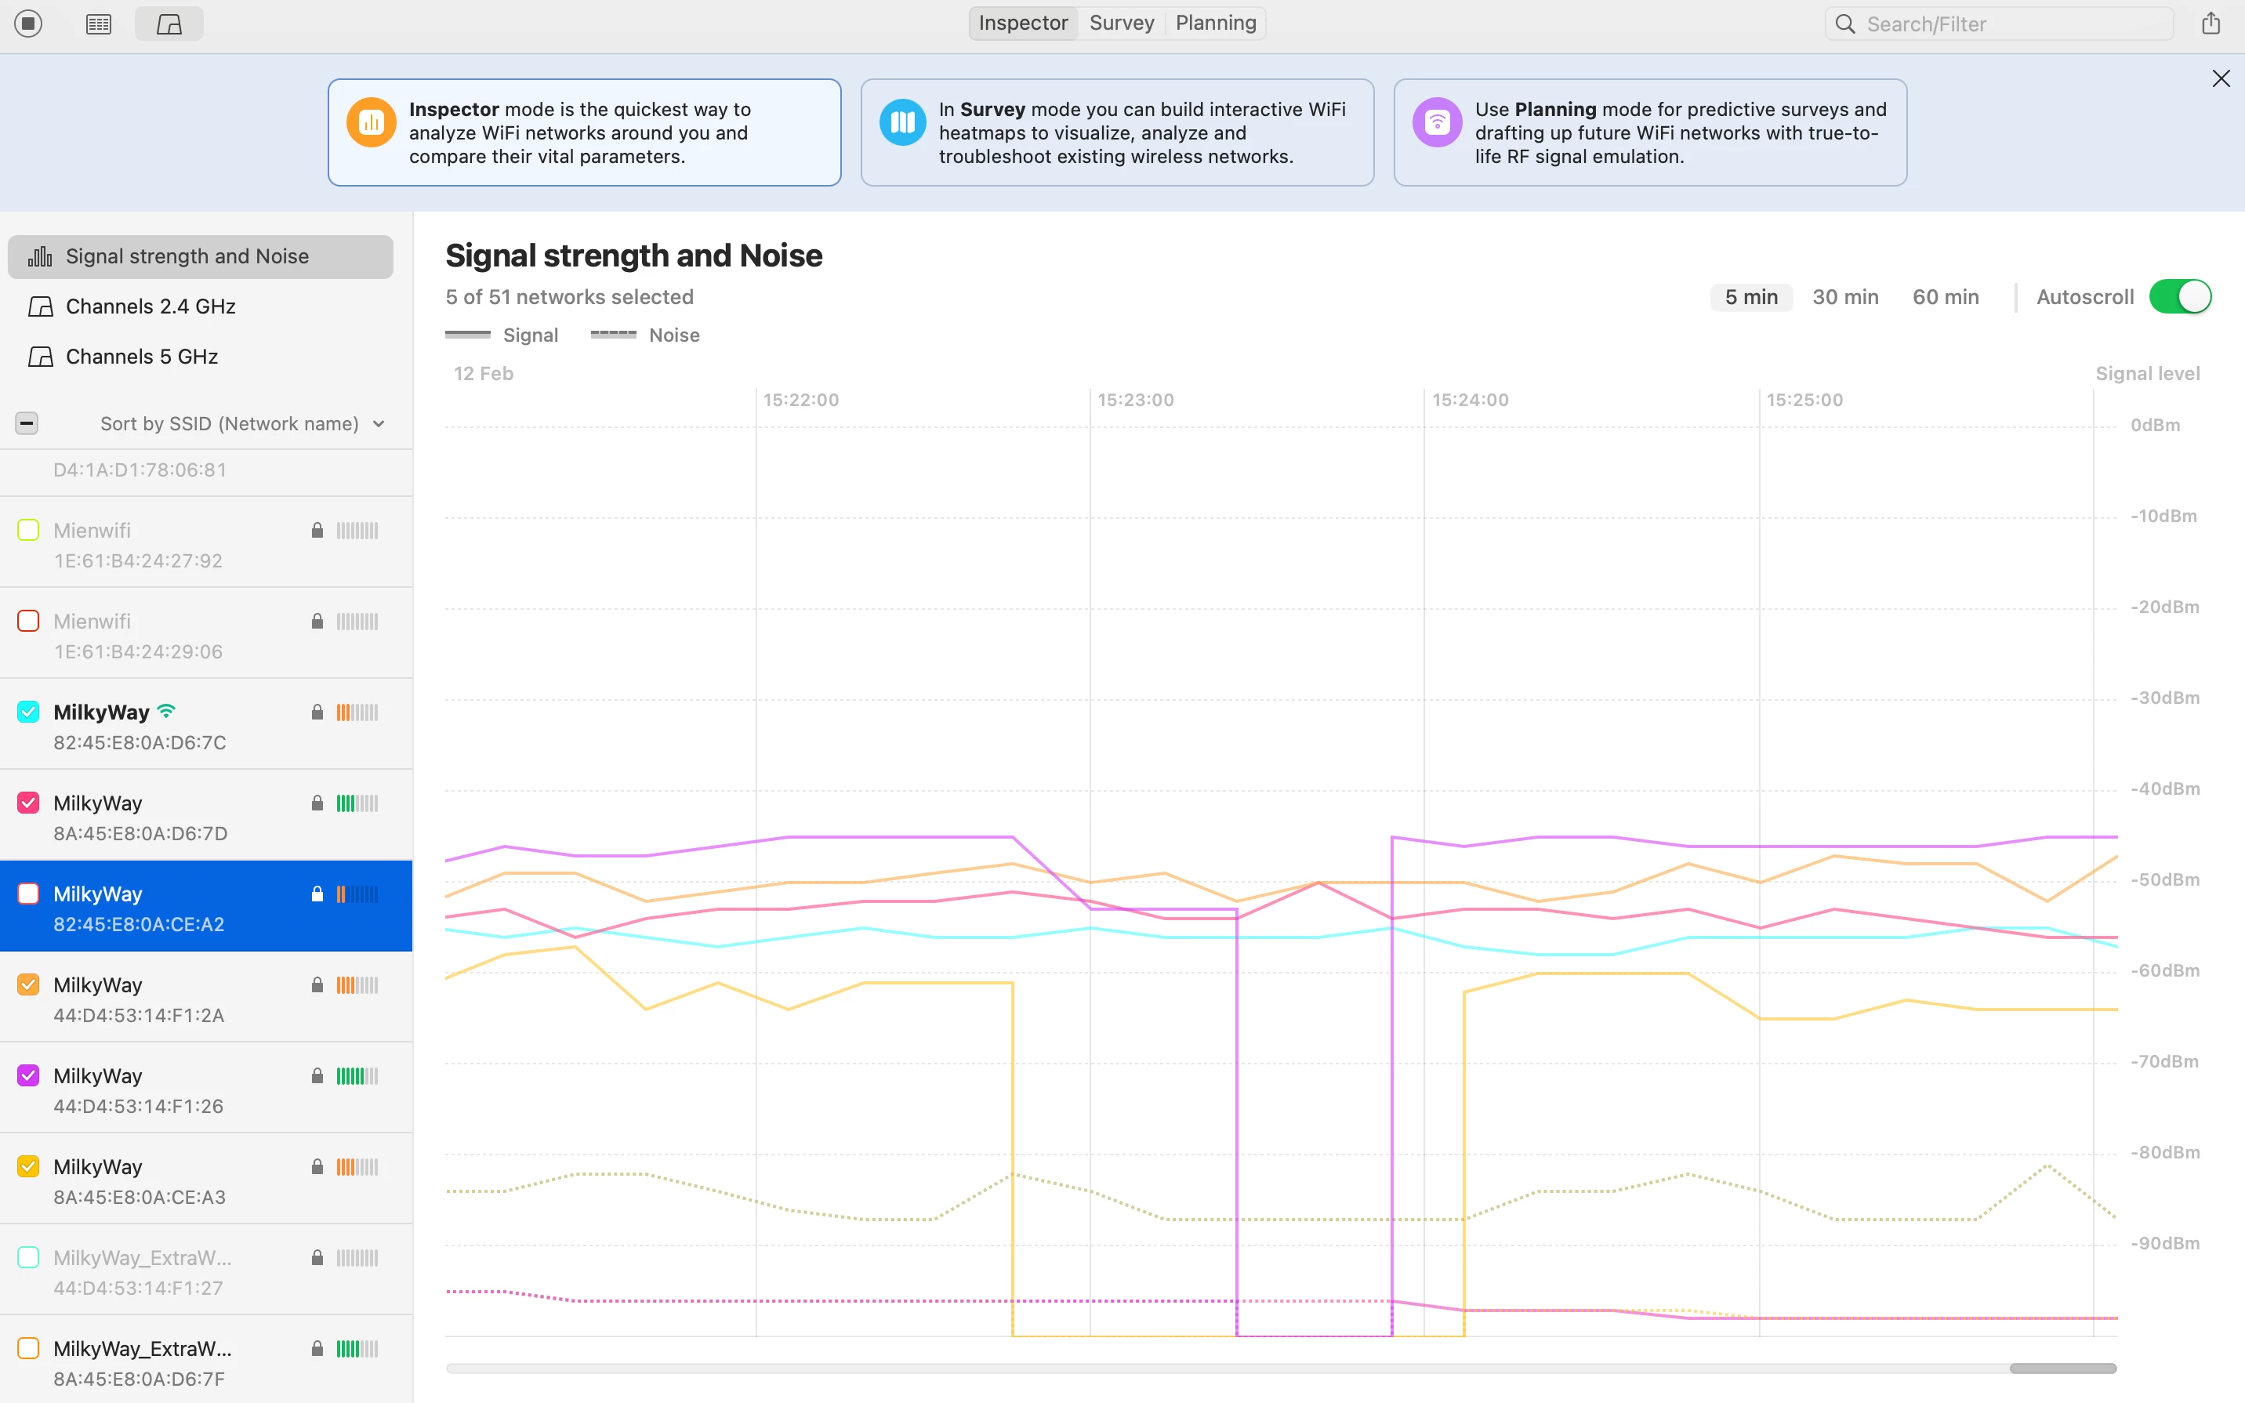Select the channel graph view icon
The height and width of the screenshot is (1403, 2245).
pyautogui.click(x=169, y=24)
